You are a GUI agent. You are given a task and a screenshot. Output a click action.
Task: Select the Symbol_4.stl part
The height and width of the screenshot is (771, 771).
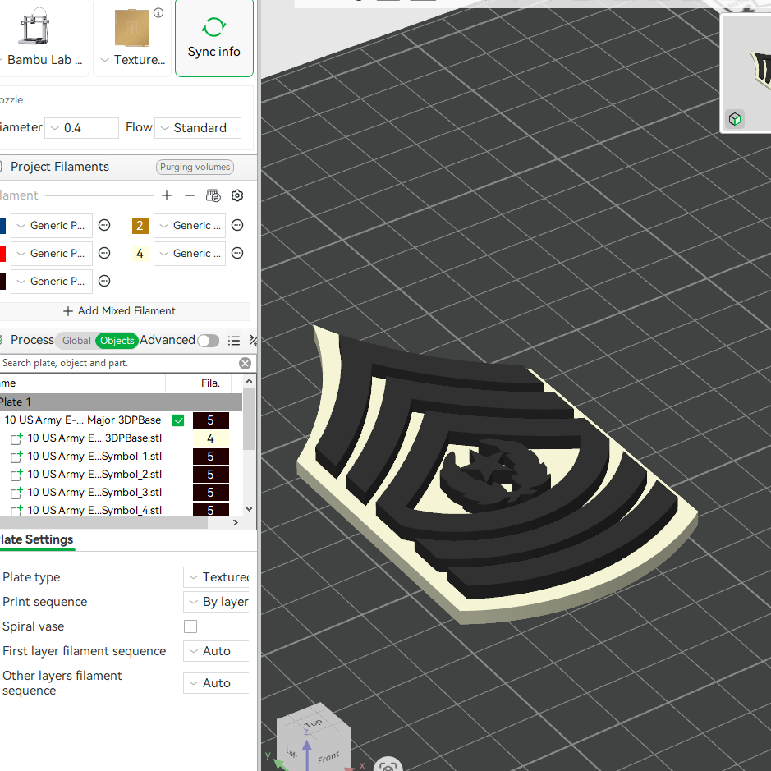coord(94,511)
